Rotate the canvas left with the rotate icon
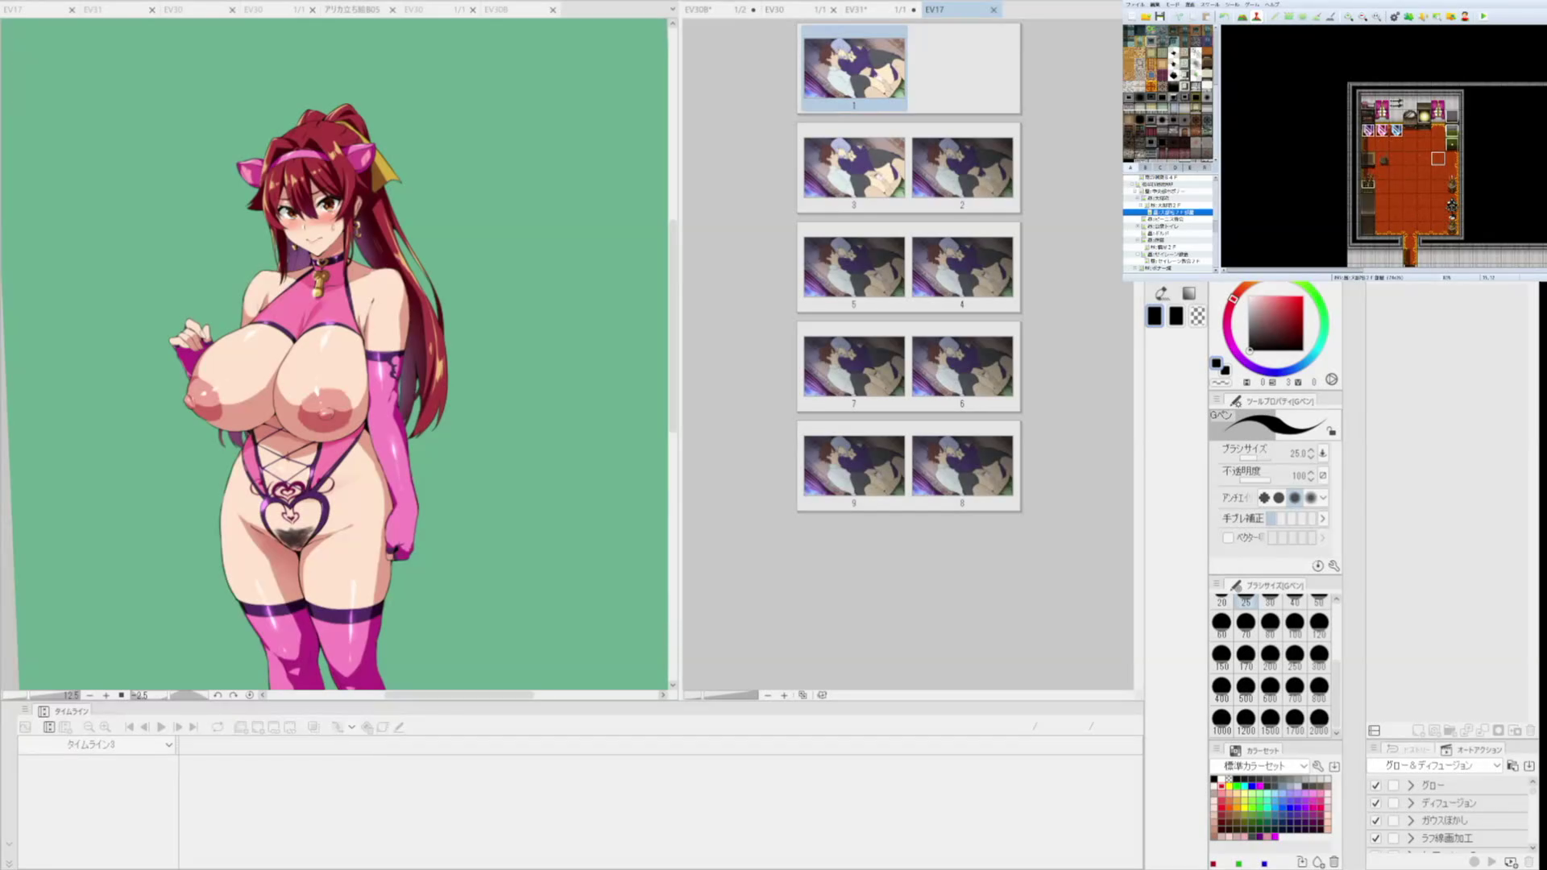 pyautogui.click(x=218, y=695)
